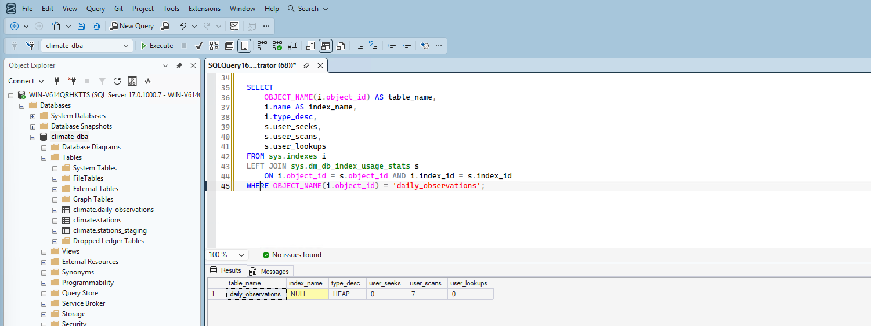The image size is (871, 326).
Task: Click the HEAP type_desc cell
Action: click(x=347, y=294)
